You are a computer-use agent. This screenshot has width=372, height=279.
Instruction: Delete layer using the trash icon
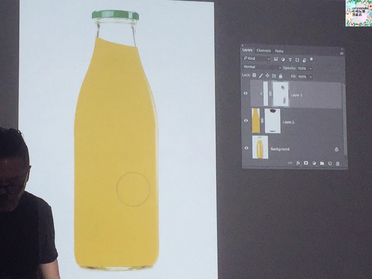(338, 164)
